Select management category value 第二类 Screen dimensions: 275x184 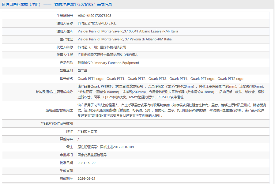coord(82,71)
